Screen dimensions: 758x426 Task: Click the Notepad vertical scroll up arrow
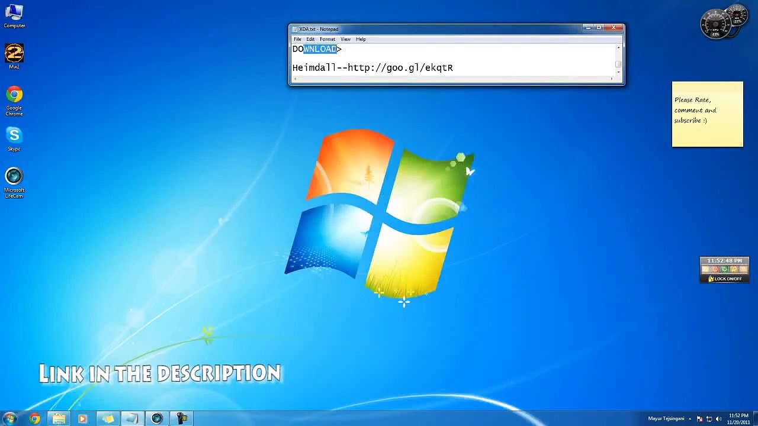click(x=618, y=48)
